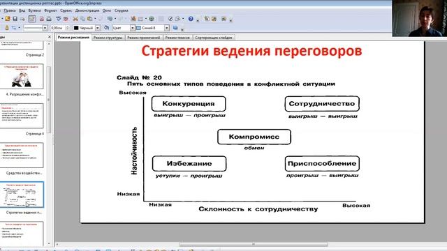The width and height of the screenshot is (447, 251).
Task: Click the Open document icon
Action: tap(8, 19)
